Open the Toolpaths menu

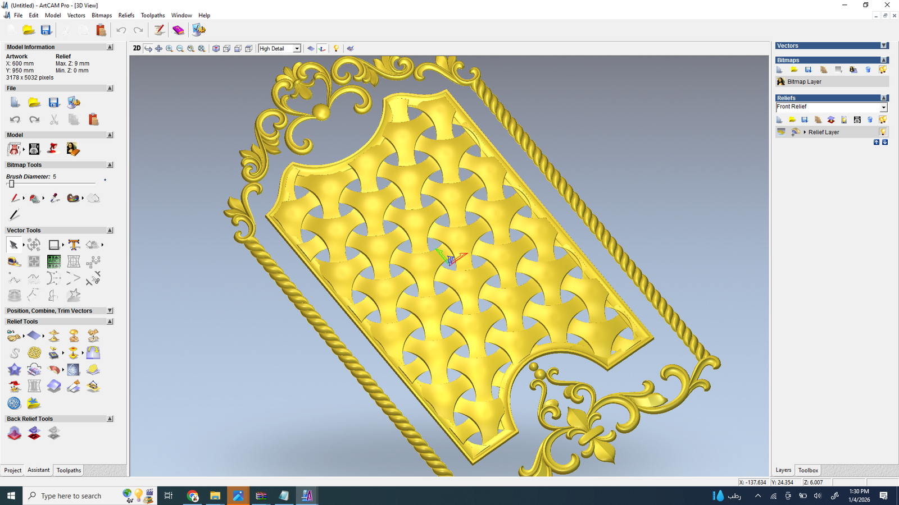pos(152,15)
